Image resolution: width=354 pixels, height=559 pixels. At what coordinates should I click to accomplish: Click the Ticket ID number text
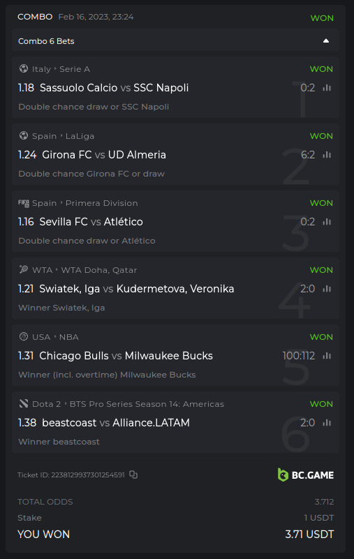coord(88,475)
